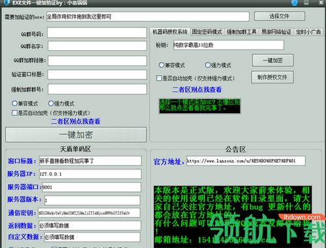Click the green announcement text in 公告区

(233, 217)
